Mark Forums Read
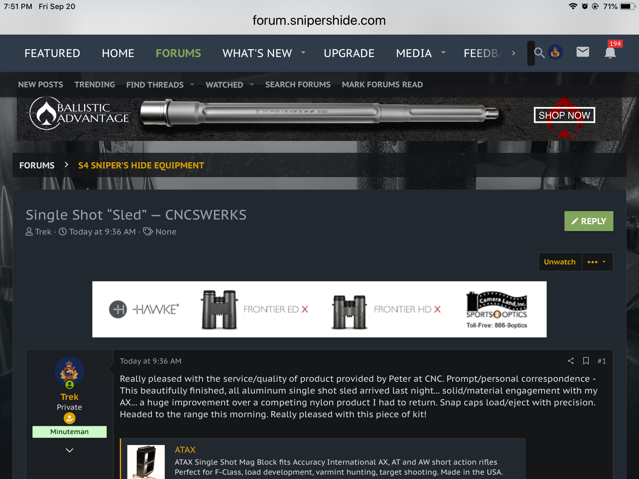Viewport: 639px width, 479px height. [x=382, y=85]
